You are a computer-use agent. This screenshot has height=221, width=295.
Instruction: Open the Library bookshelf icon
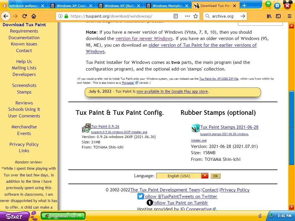coord(269,16)
